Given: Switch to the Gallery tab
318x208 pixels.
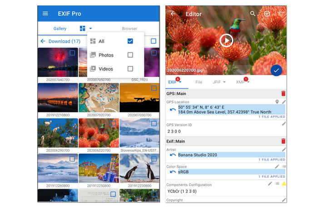Looking at the screenshot, I should pos(60,29).
